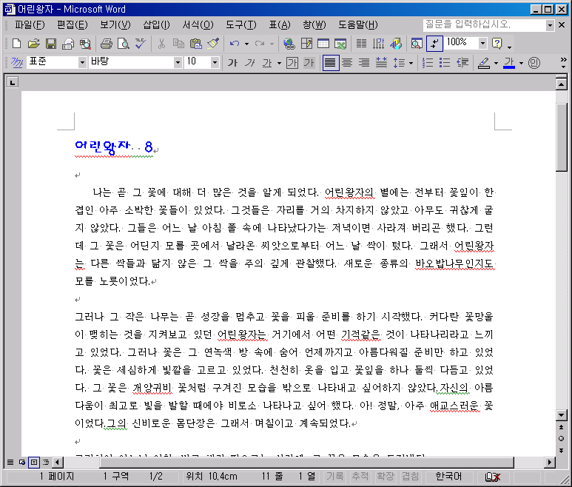This screenshot has height=487, width=572.
Task: Jump to next page double arrow
Action: (x=561, y=450)
